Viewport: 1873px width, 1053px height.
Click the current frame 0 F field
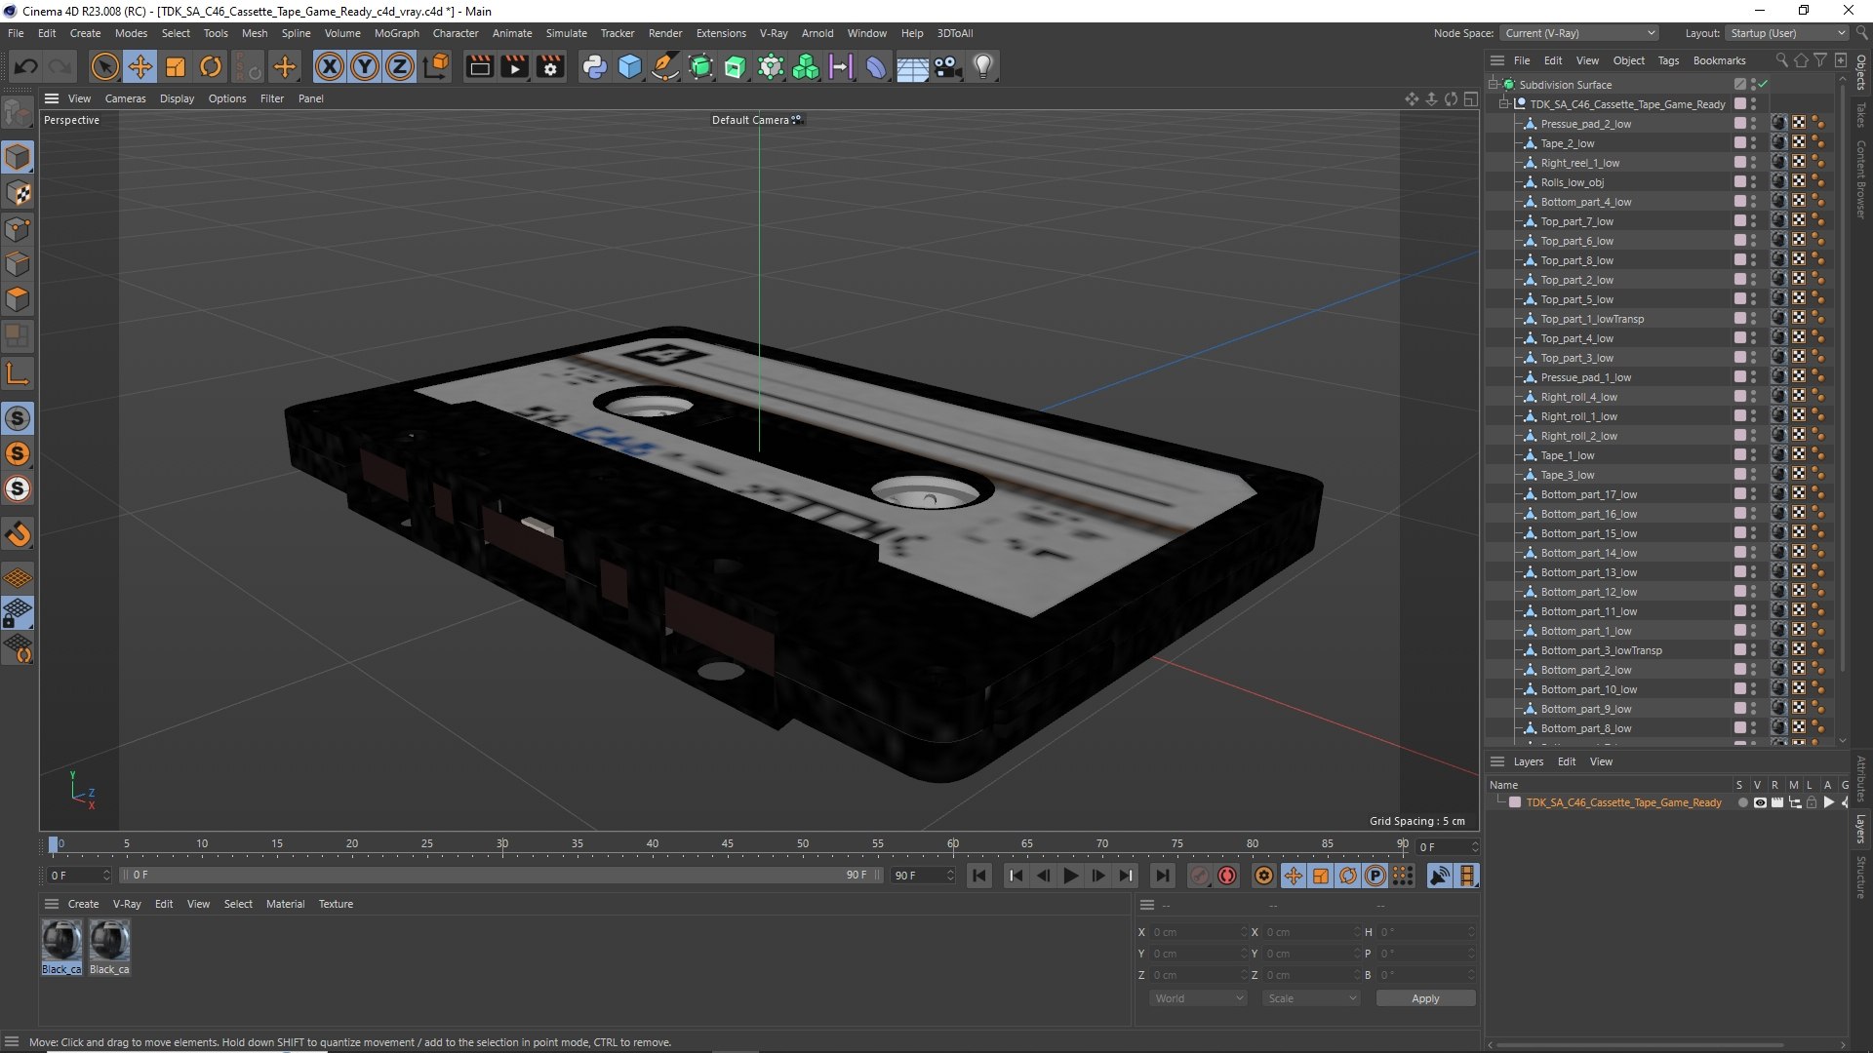1449,847
